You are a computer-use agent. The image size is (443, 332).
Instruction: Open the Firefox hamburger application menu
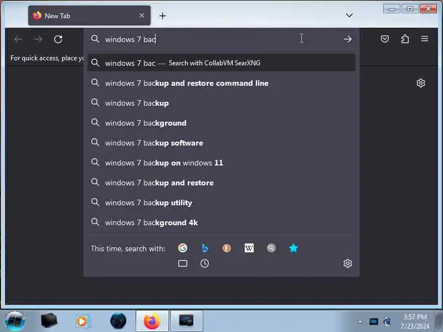[x=425, y=39]
